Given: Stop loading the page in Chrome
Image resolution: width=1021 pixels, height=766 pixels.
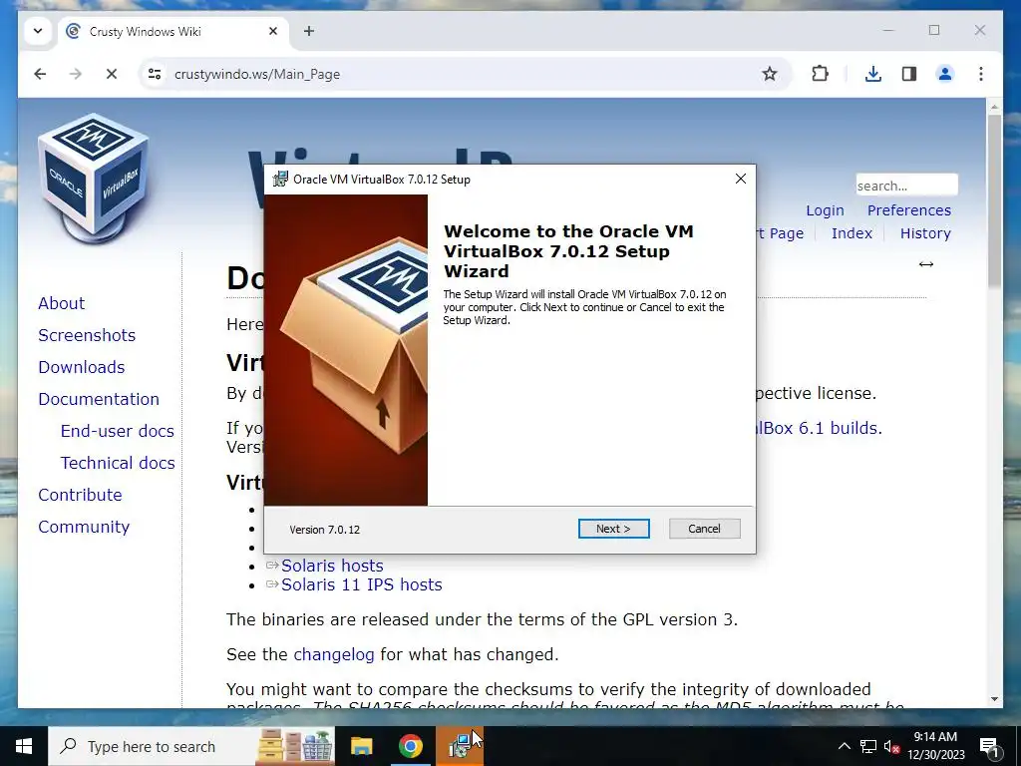Looking at the screenshot, I should (112, 74).
